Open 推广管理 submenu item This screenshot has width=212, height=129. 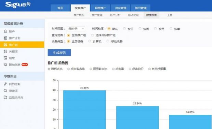point(97,15)
